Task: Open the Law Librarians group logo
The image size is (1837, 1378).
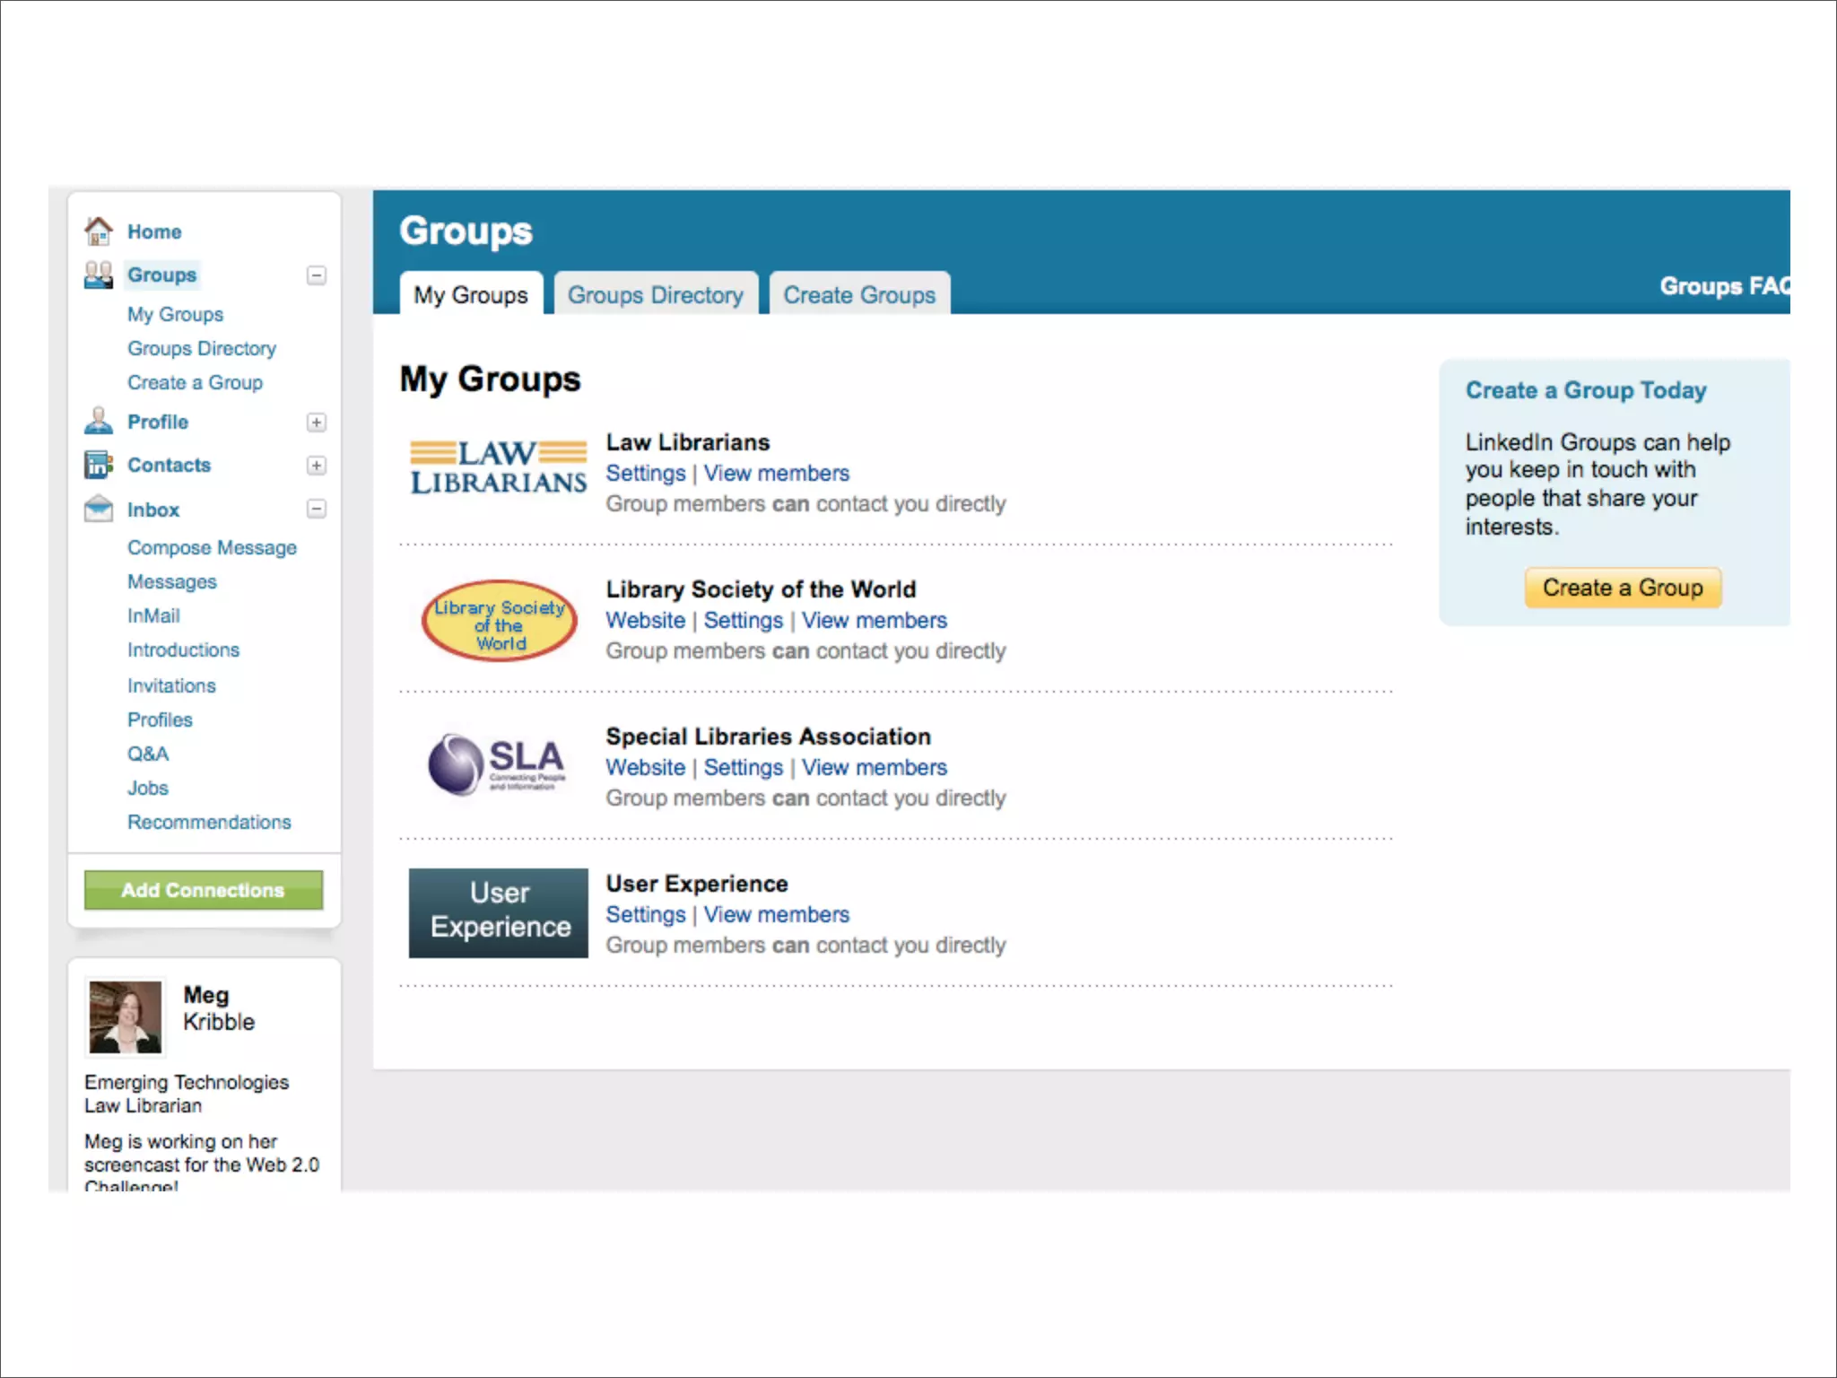Action: click(x=499, y=467)
